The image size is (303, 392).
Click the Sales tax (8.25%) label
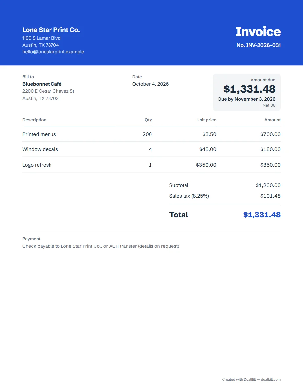pyautogui.click(x=189, y=196)
